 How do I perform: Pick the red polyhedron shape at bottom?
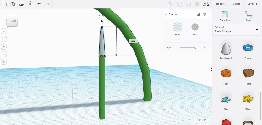[x=226, y=122]
